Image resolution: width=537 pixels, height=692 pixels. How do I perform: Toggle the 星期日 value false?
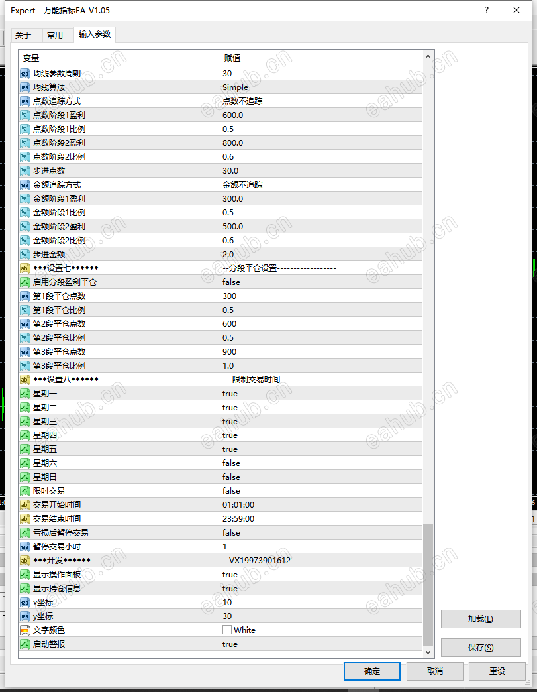tap(321, 477)
